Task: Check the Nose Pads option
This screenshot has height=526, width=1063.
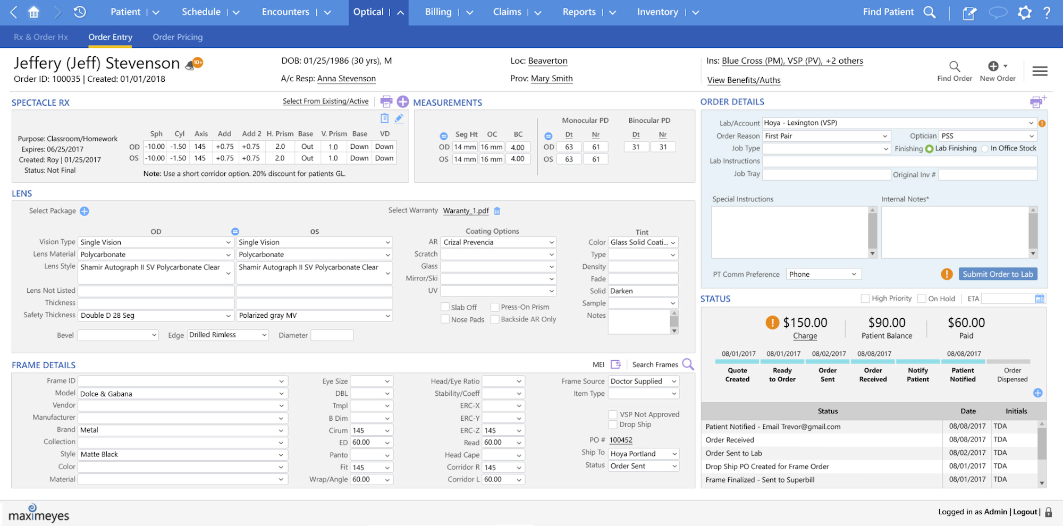Action: (445, 319)
